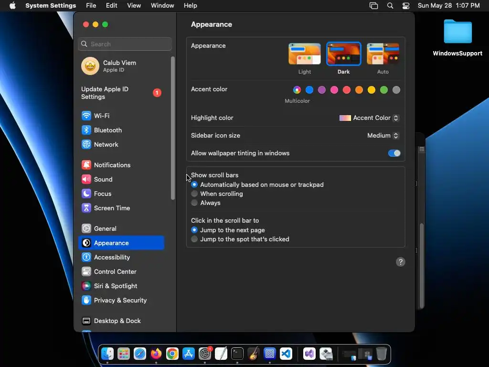Choose the Light appearance thumbnail
Viewport: 489px width, 367px height.
(304, 54)
